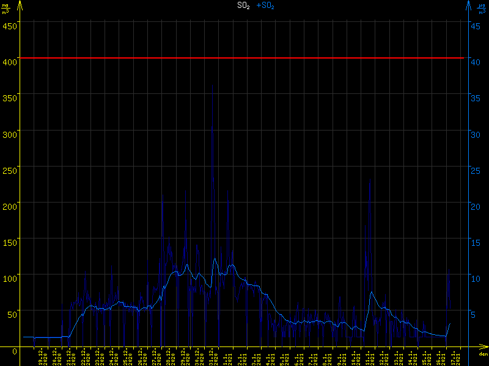The image size is (489, 366).
Task: Select the white SO2 legend label
Action: 243,5
